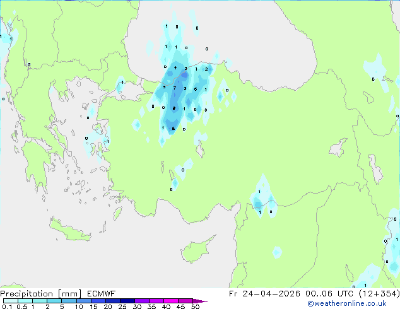Click the '(12+354)' forecast run text
Image resolution: width=400 pixels, height=309 pixels.
pyautogui.click(x=379, y=294)
